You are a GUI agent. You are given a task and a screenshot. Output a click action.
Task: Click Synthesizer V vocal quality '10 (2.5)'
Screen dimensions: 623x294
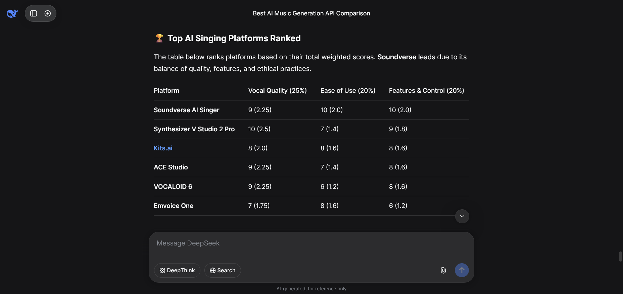259,129
